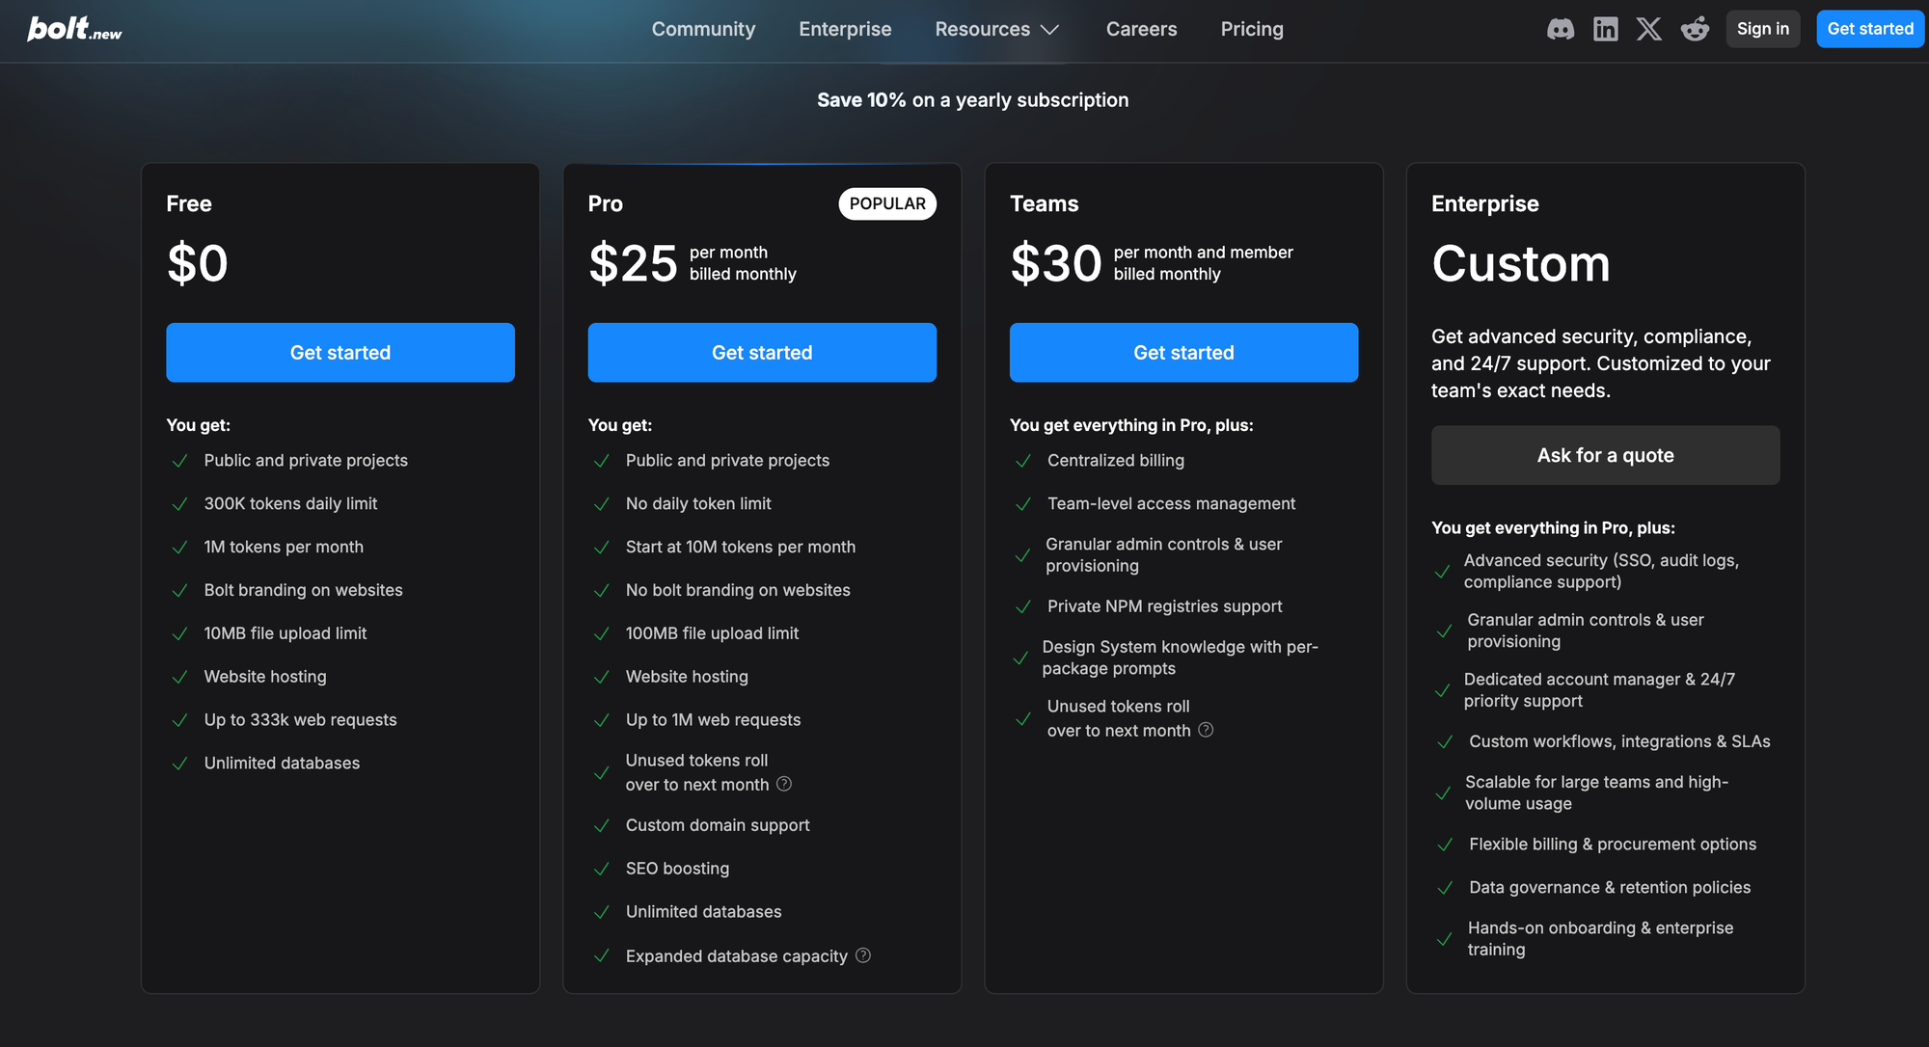Click the Sign in button

point(1762,29)
